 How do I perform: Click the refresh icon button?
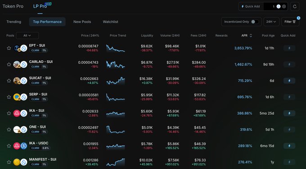295,6
